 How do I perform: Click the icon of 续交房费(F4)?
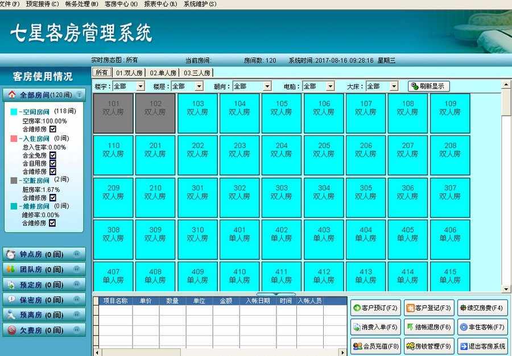463,308
